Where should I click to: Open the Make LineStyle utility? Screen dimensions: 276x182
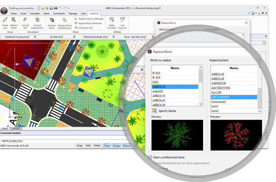coord(112,23)
